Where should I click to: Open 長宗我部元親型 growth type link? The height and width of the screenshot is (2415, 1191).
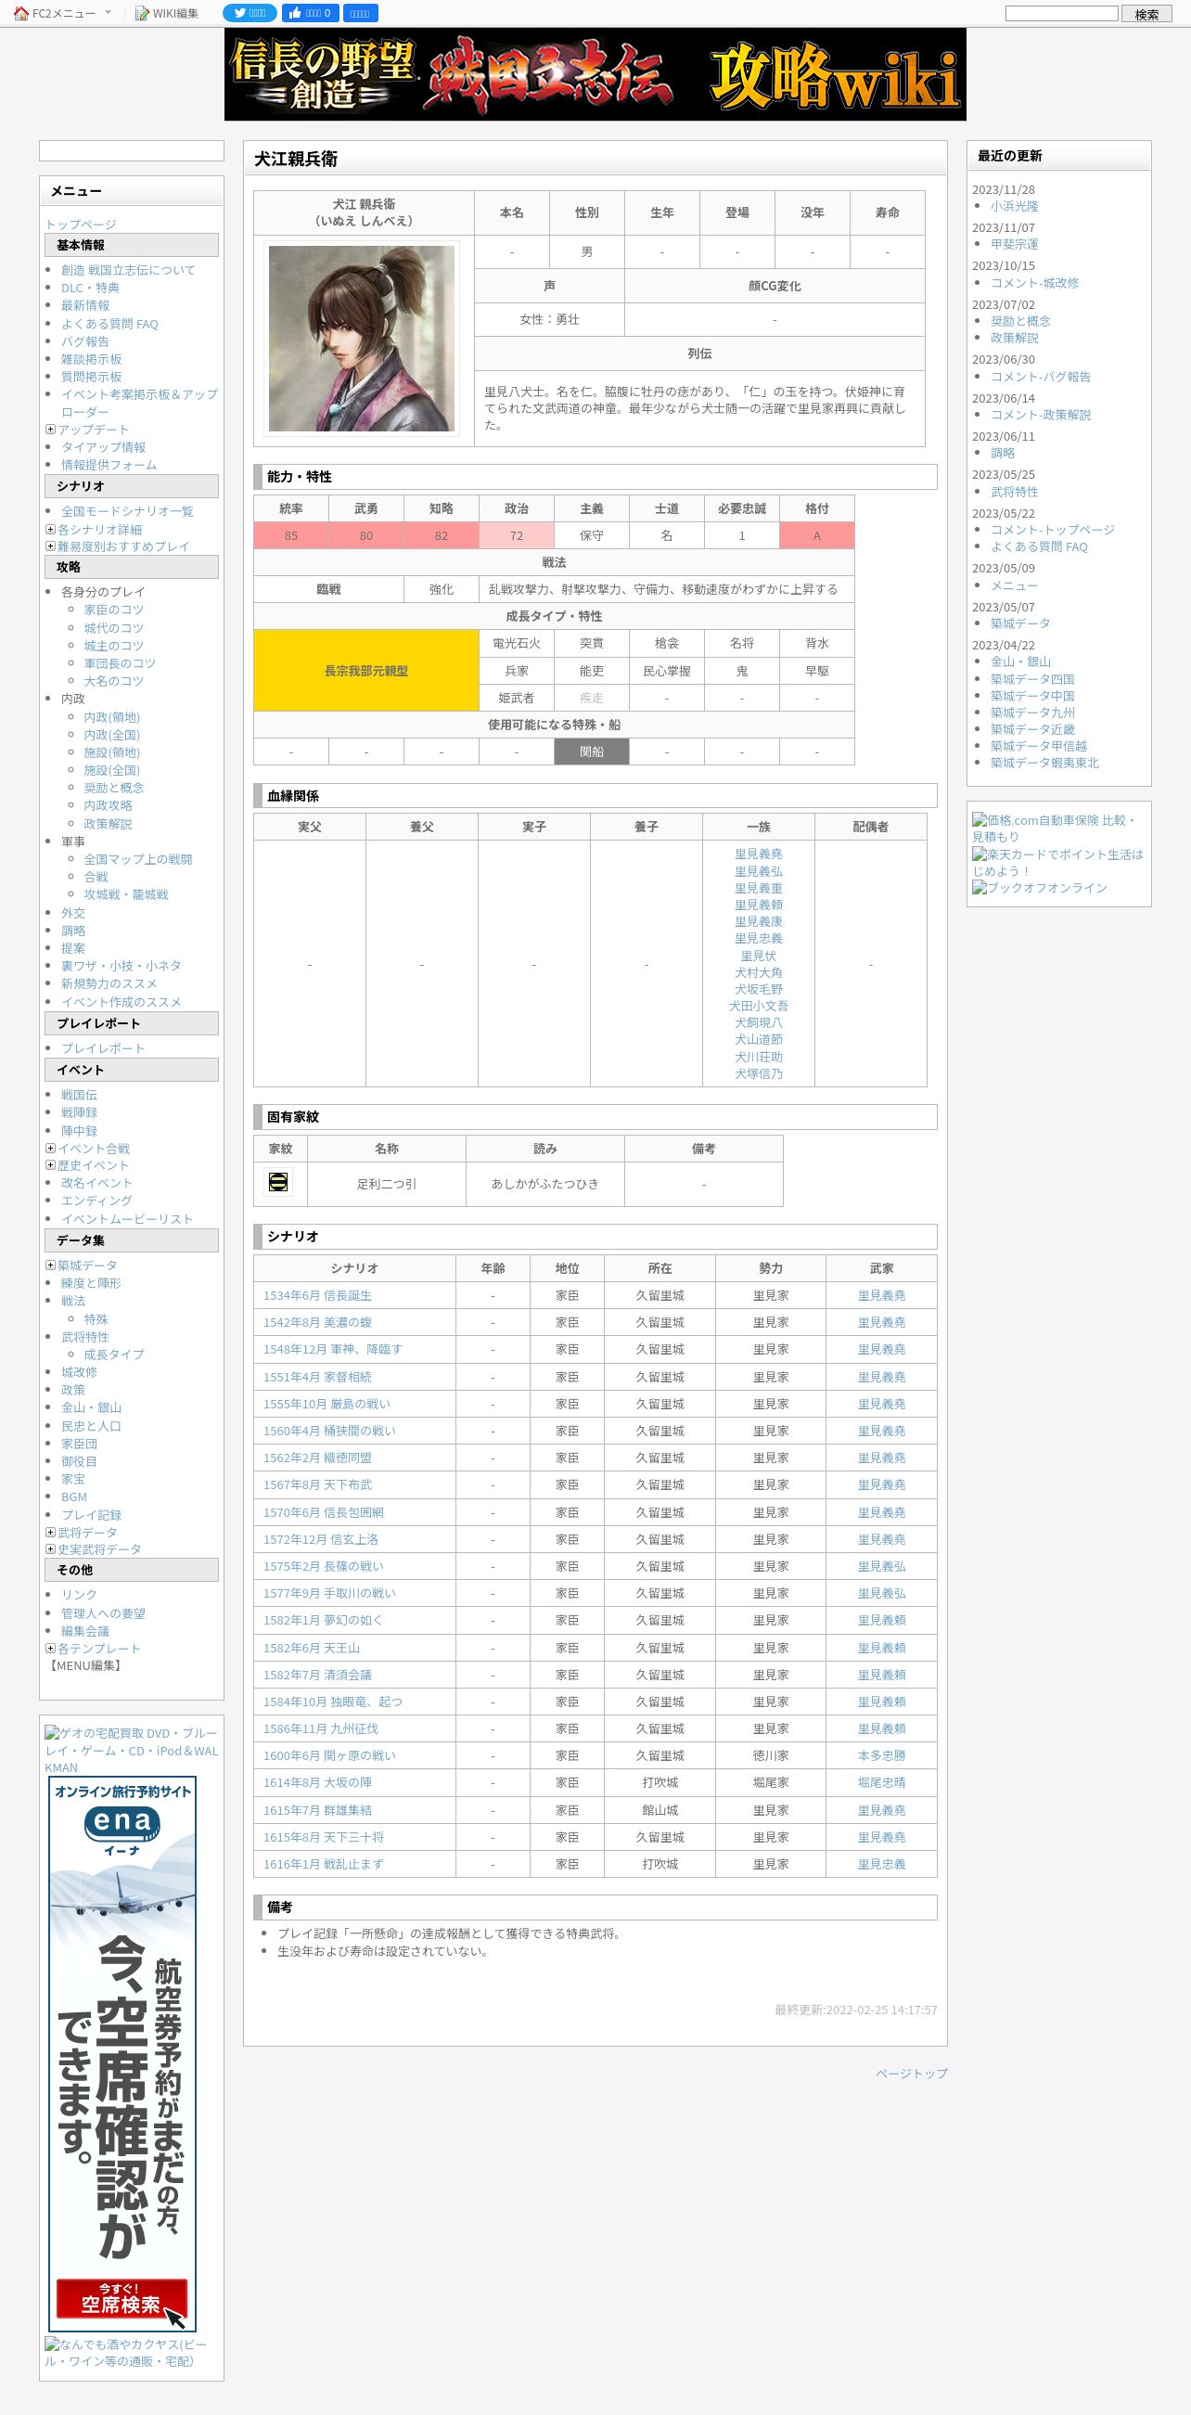[365, 670]
